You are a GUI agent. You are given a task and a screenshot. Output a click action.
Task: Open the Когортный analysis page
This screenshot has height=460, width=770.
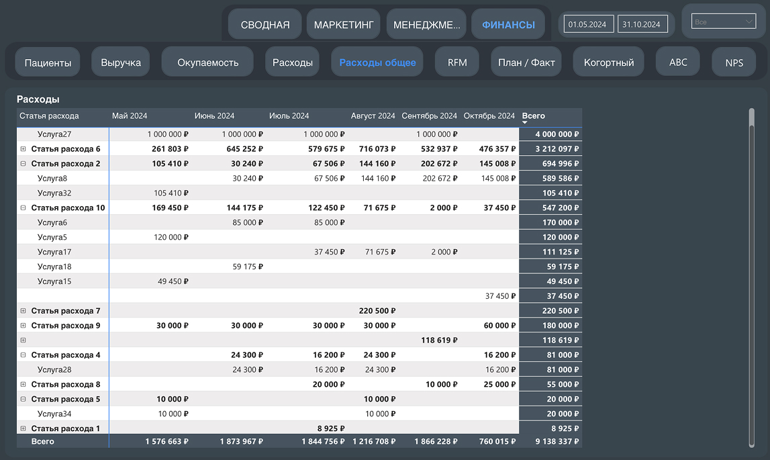click(x=609, y=62)
